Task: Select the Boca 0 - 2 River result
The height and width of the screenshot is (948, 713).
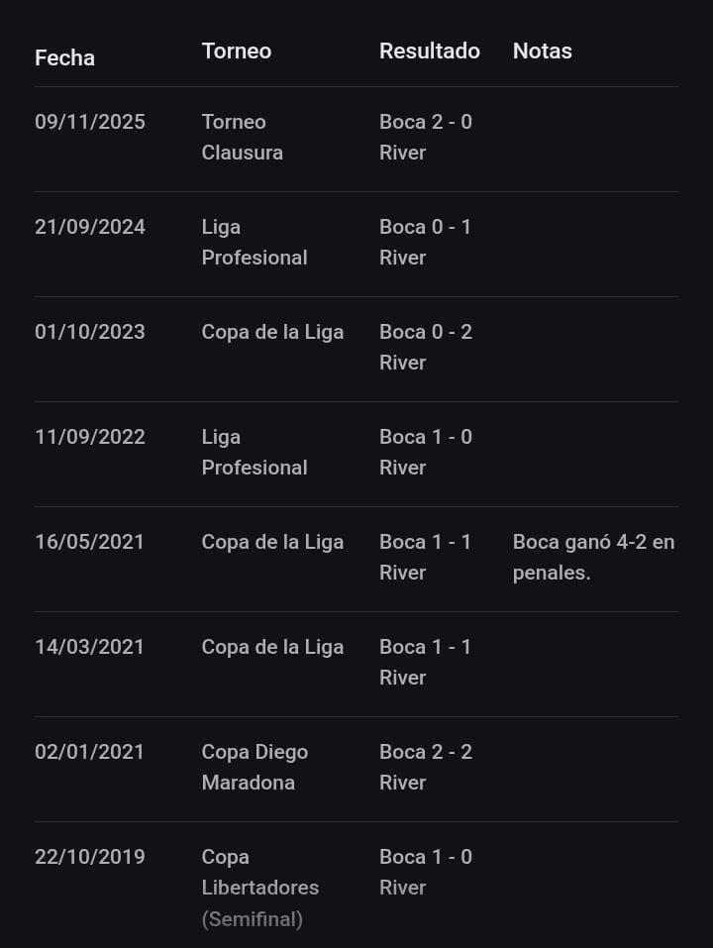Action: point(425,347)
